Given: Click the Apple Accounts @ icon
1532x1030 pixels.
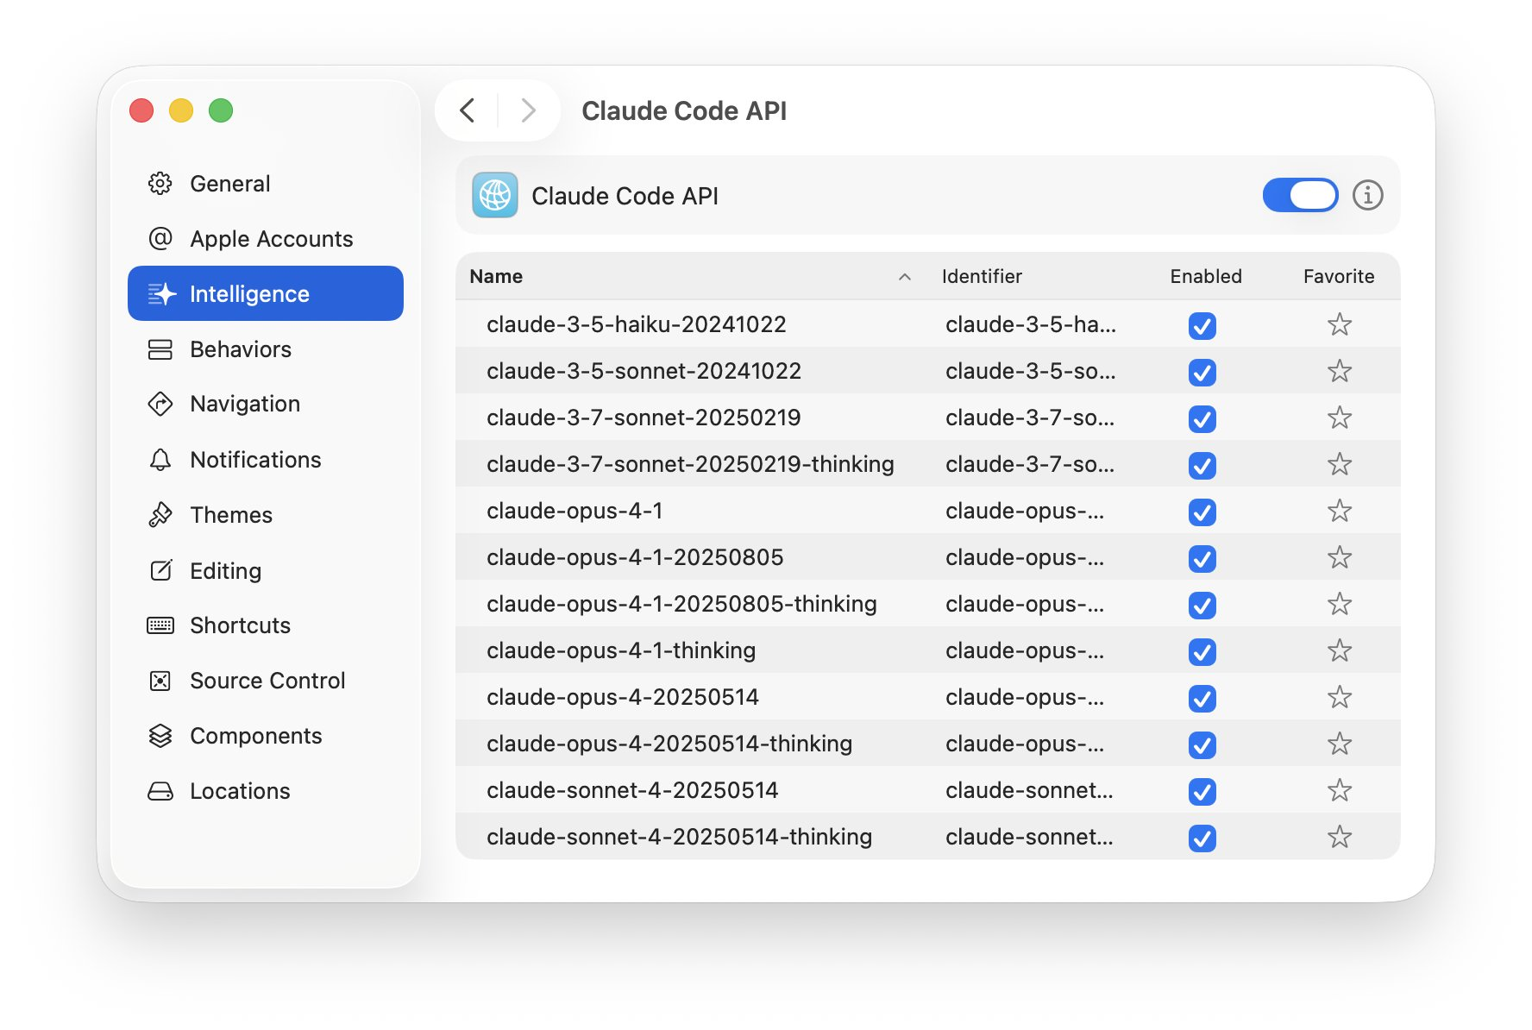Looking at the screenshot, I should [x=160, y=239].
